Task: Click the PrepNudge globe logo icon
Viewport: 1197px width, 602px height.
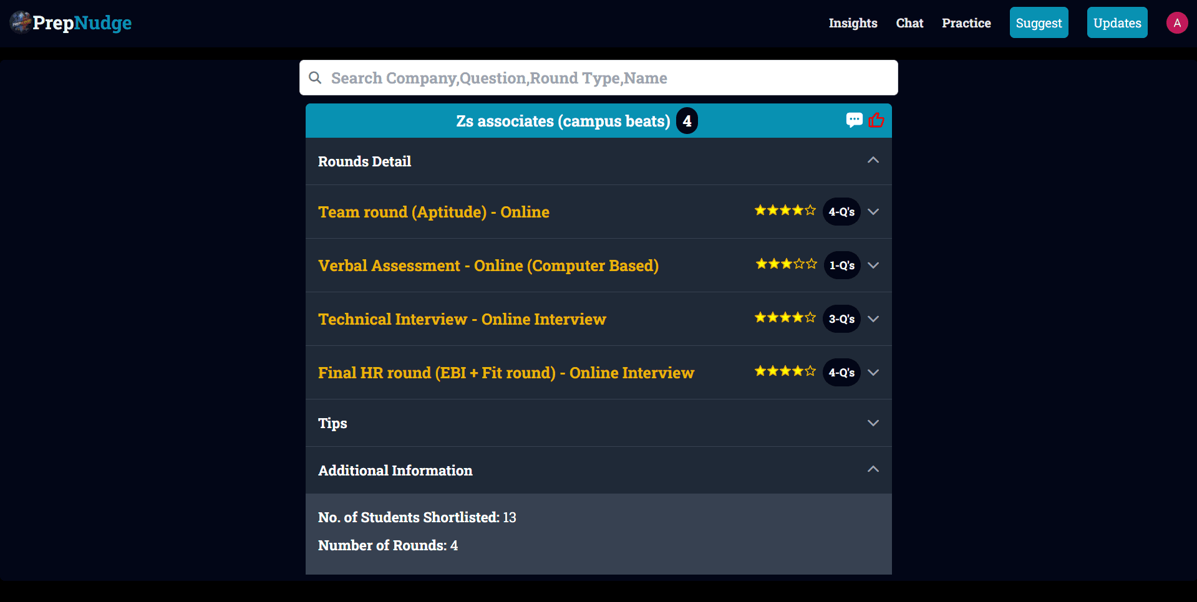Action: click(x=21, y=22)
